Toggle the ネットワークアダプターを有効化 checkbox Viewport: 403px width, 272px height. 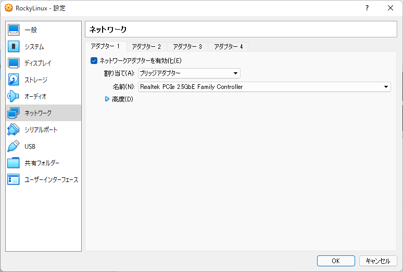[x=94, y=61]
